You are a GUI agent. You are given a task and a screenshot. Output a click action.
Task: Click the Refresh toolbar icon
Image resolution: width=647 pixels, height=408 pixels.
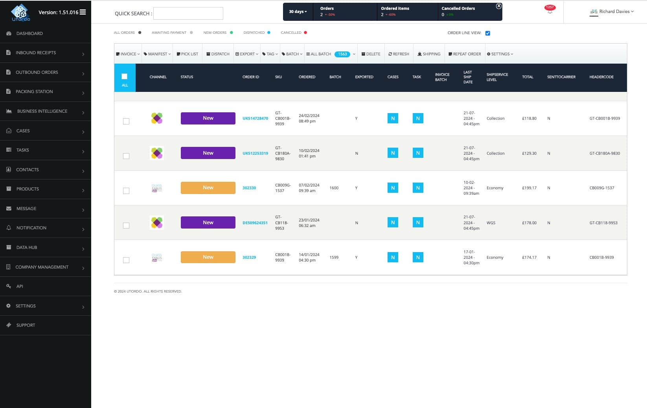pyautogui.click(x=391, y=54)
